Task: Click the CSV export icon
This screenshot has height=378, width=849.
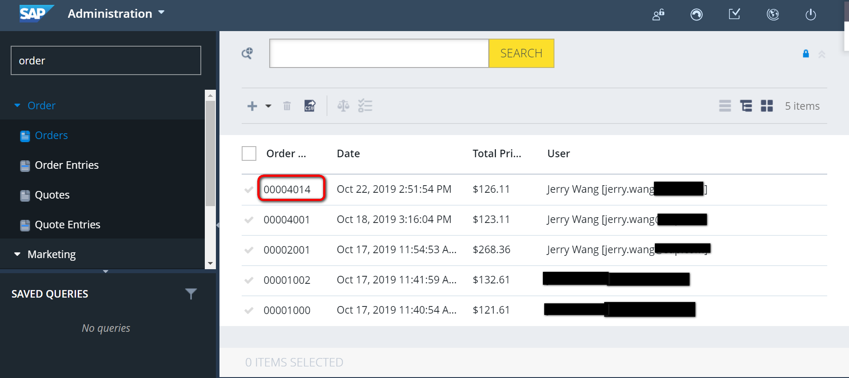Action: [x=310, y=106]
